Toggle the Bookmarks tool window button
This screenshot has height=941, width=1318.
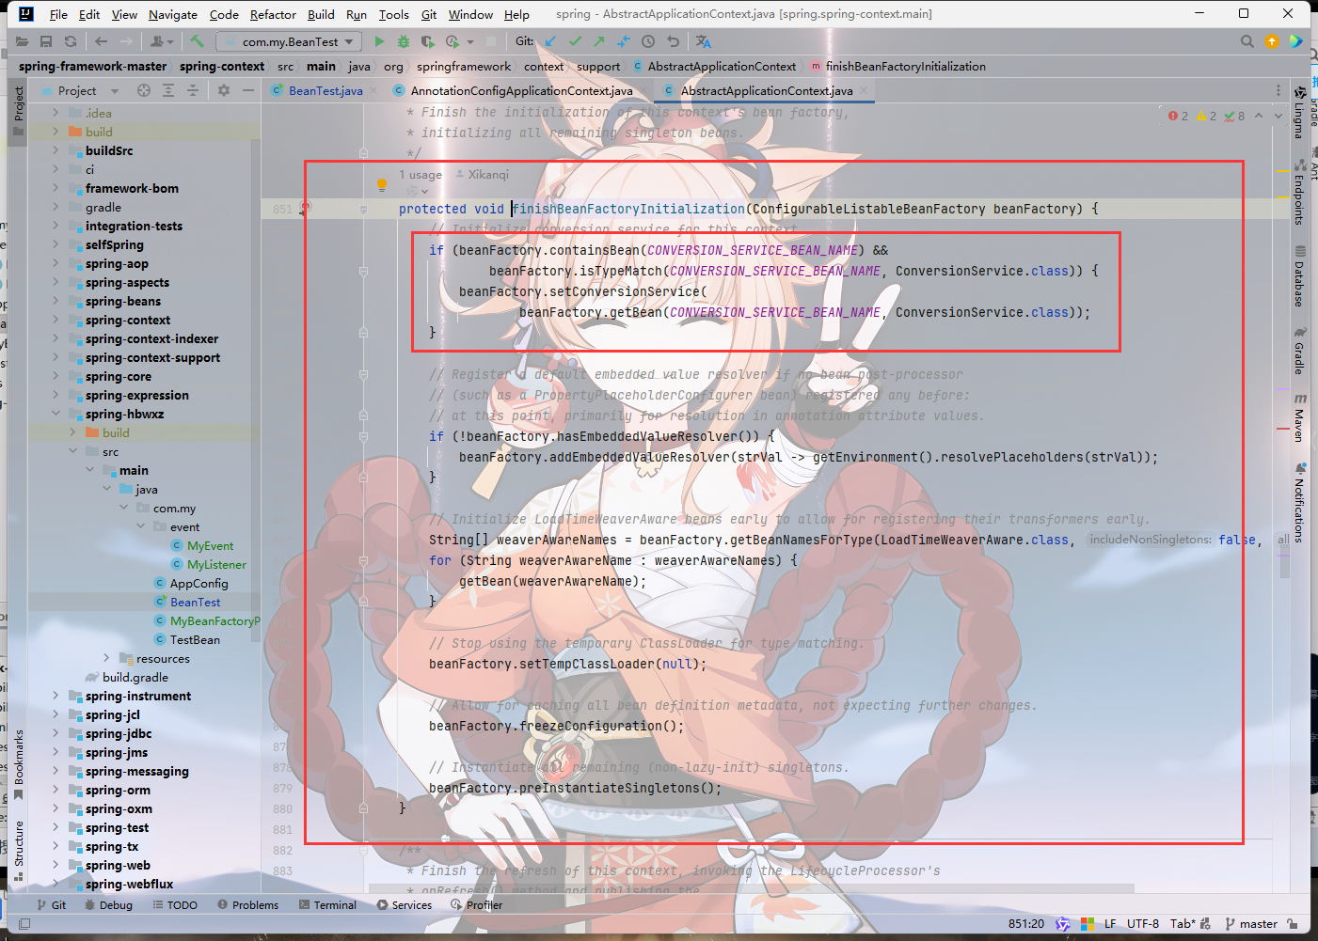click(x=18, y=764)
